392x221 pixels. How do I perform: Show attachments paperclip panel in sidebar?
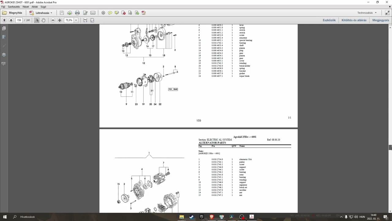[x=4, y=46]
